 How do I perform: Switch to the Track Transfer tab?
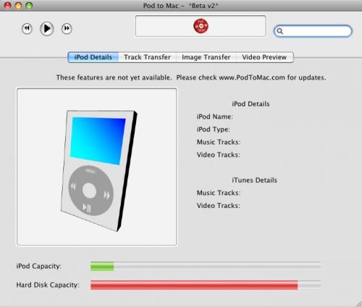[147, 57]
